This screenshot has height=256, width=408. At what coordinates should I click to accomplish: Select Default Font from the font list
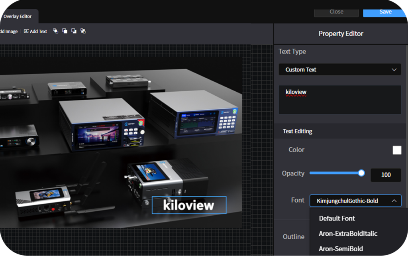pos(337,218)
